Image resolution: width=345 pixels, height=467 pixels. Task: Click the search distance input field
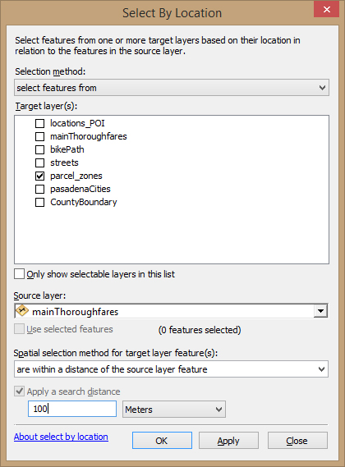tap(72, 409)
